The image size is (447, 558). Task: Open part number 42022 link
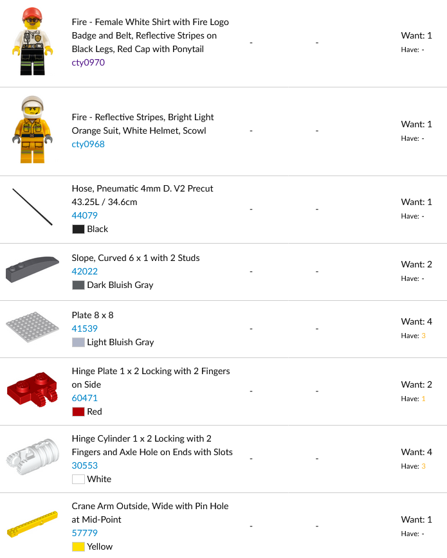(85, 271)
